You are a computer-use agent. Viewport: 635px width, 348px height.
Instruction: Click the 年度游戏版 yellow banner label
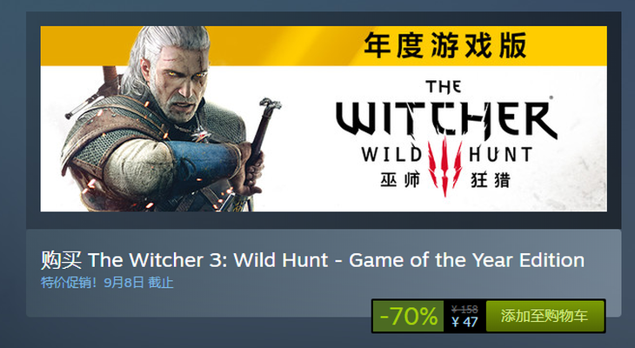tap(445, 45)
